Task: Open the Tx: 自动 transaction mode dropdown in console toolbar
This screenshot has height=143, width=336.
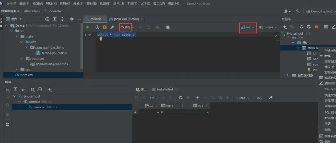Action: tap(128, 27)
